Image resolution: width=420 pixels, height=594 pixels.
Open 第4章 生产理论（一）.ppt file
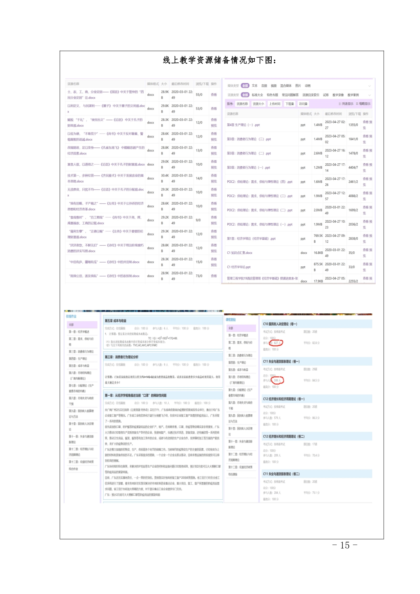click(x=243, y=125)
